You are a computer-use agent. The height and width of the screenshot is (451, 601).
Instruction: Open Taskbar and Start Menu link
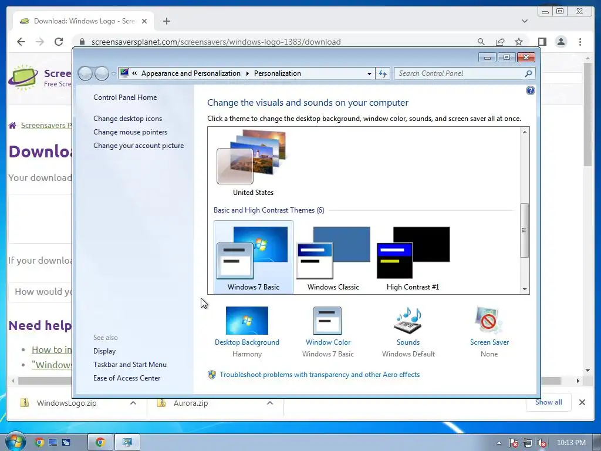click(x=130, y=364)
